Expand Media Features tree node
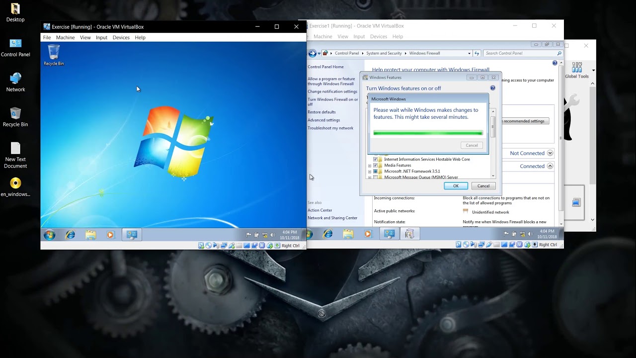The width and height of the screenshot is (636, 358). [x=370, y=166]
